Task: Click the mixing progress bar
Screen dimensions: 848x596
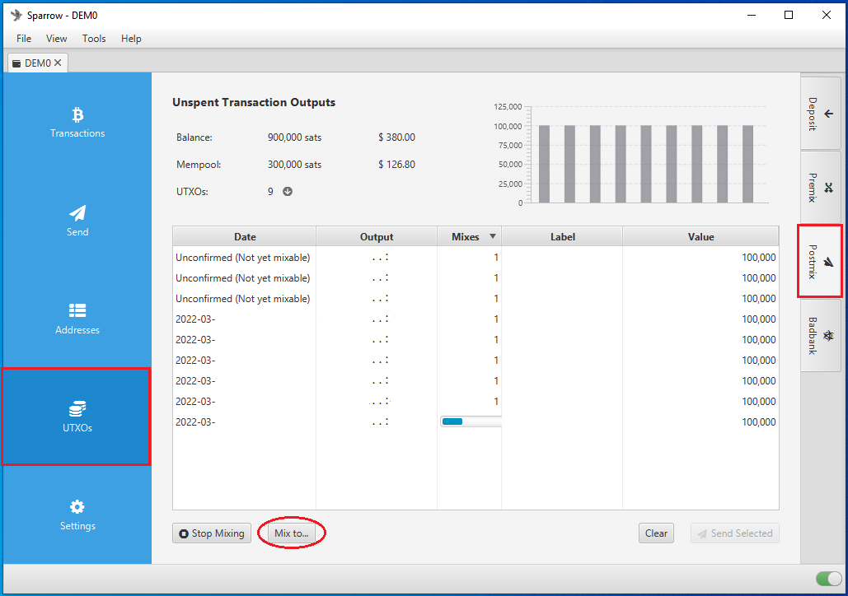Action: point(471,421)
